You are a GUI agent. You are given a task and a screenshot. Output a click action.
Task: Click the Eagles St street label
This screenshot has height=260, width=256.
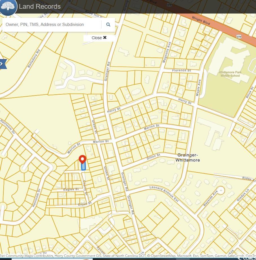[x=71, y=190]
